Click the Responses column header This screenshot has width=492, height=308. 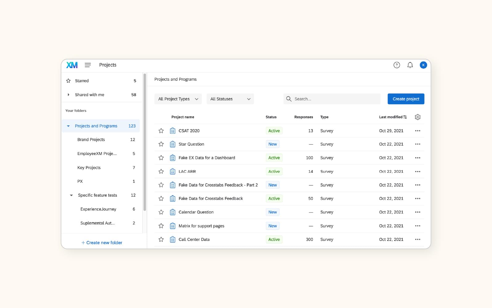click(x=304, y=117)
